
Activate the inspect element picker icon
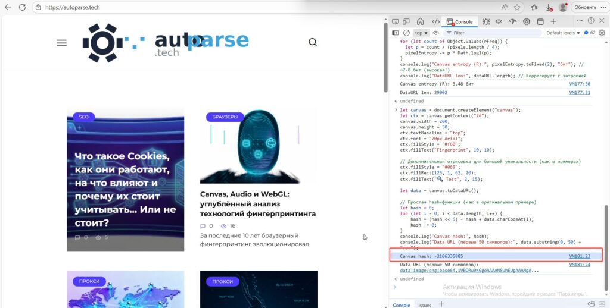click(x=396, y=22)
